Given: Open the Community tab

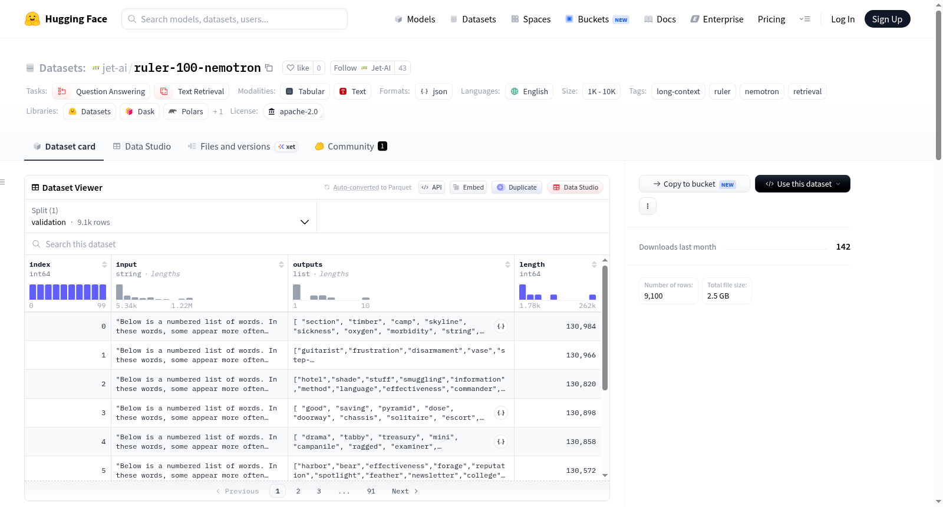Looking at the screenshot, I should click(351, 147).
